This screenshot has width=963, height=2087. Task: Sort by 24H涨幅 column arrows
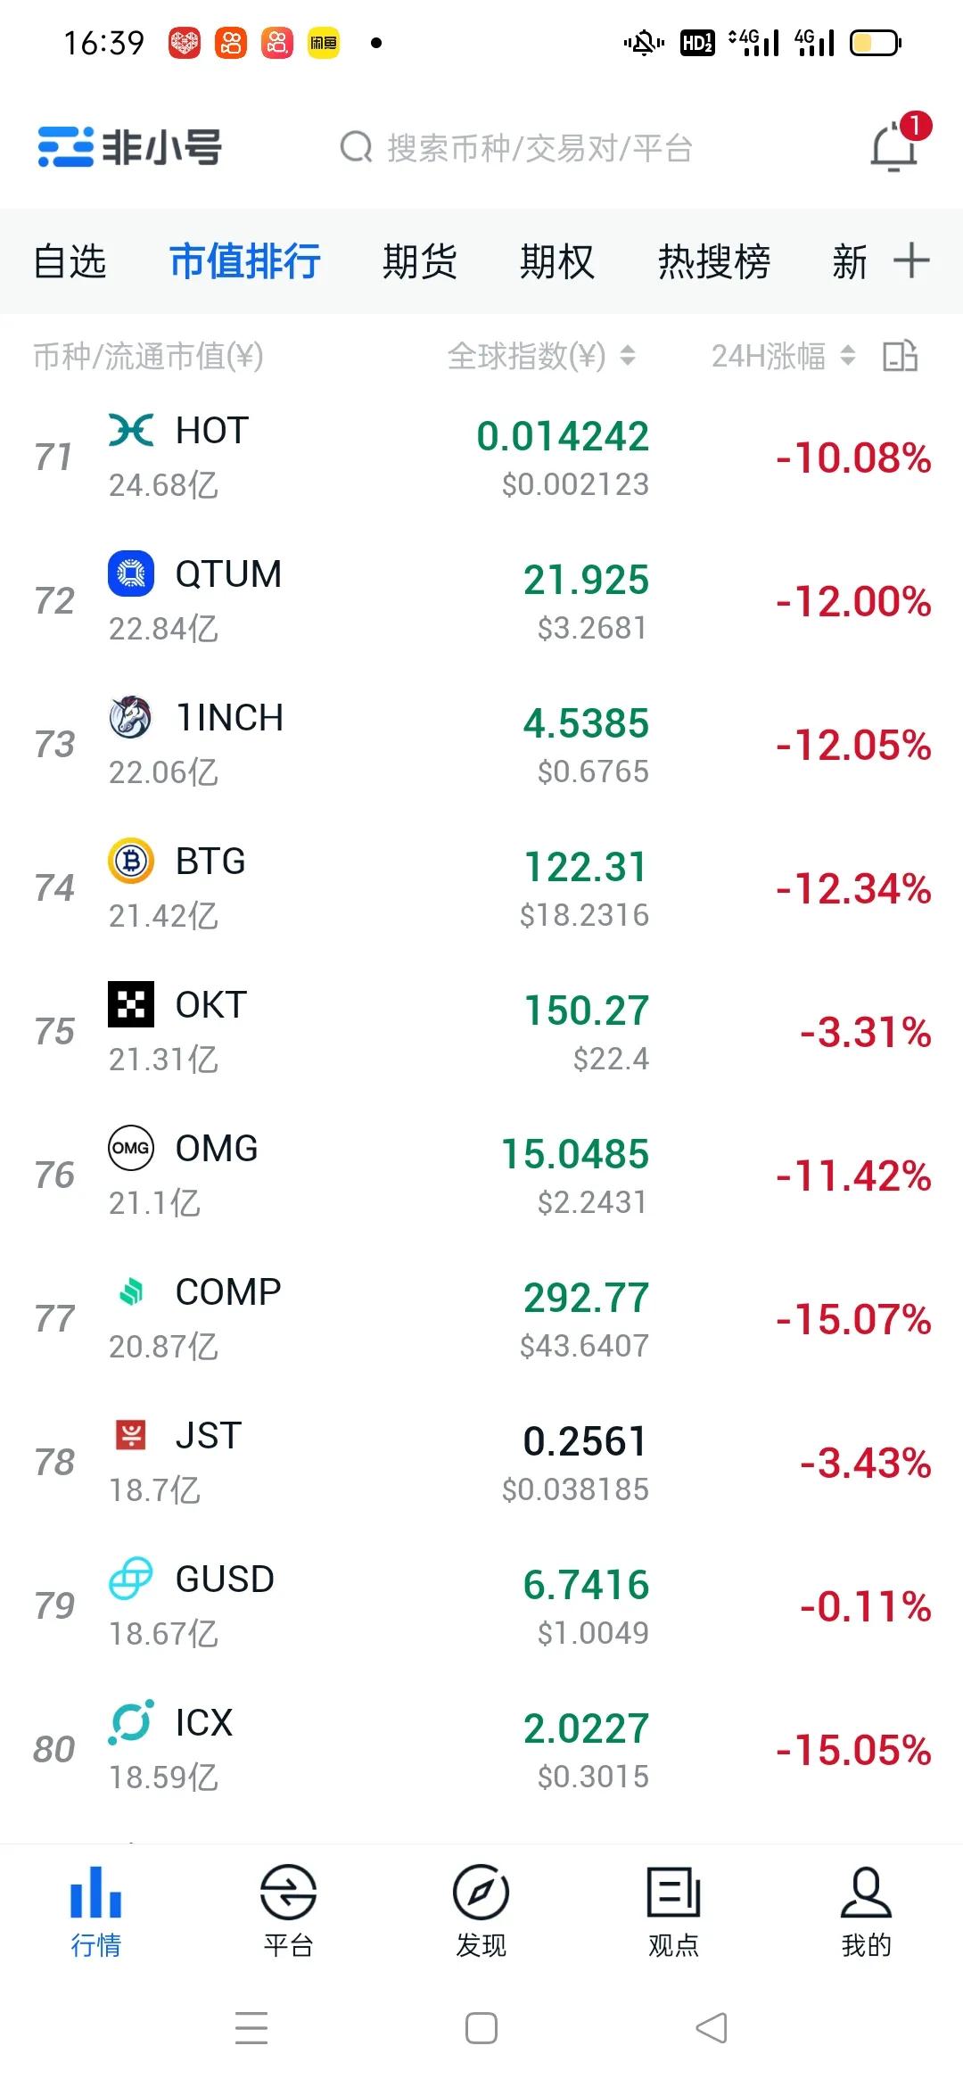(x=847, y=356)
